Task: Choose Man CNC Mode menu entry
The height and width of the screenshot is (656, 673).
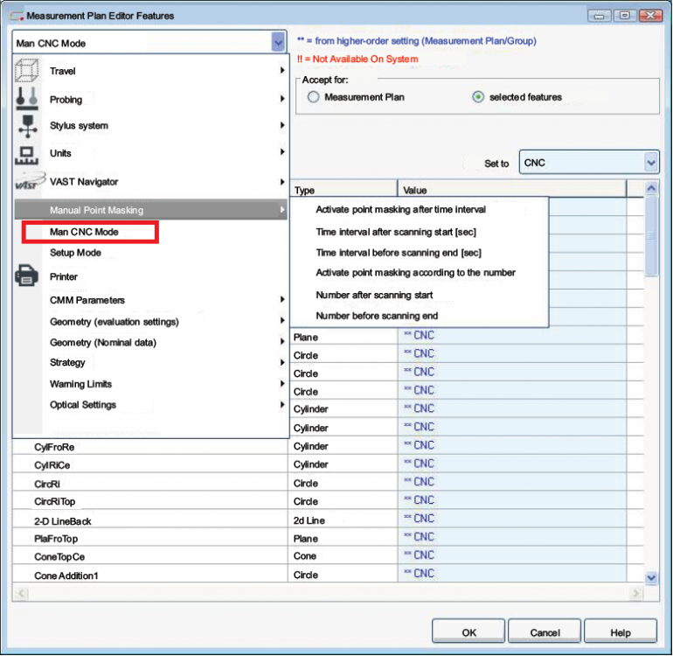Action: pyautogui.click(x=85, y=232)
